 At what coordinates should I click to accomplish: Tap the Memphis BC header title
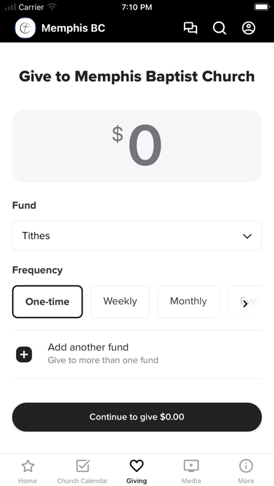(x=73, y=28)
